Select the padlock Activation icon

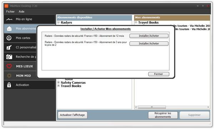(x=9, y=85)
